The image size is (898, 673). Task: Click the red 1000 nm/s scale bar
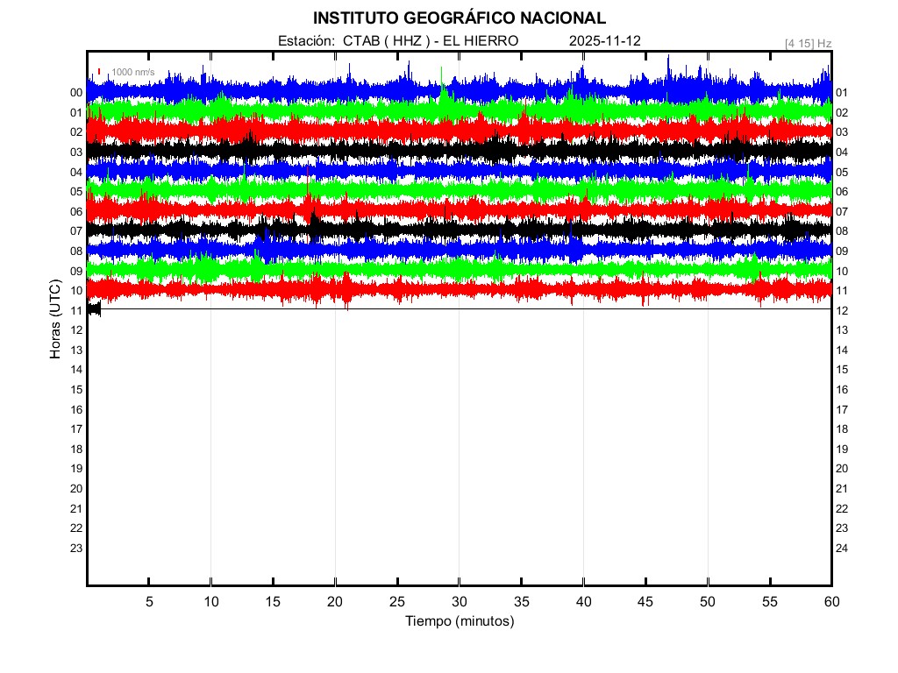(x=100, y=72)
